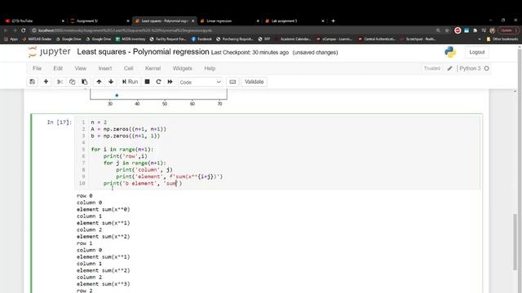Close the Least squares browser tab
Screen dimensions: 522x293
click(x=192, y=21)
